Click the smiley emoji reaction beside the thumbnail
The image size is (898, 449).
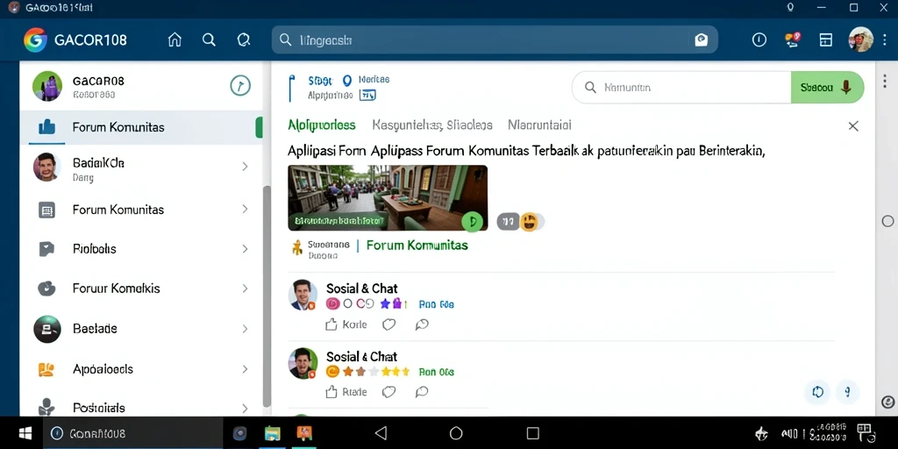tap(530, 222)
